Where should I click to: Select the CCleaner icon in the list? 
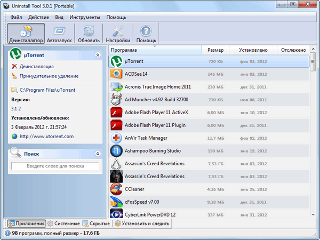click(x=117, y=189)
